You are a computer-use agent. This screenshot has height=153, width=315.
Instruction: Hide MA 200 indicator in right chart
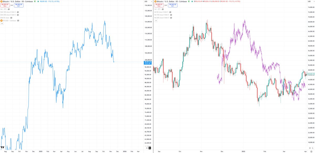tap(171, 18)
